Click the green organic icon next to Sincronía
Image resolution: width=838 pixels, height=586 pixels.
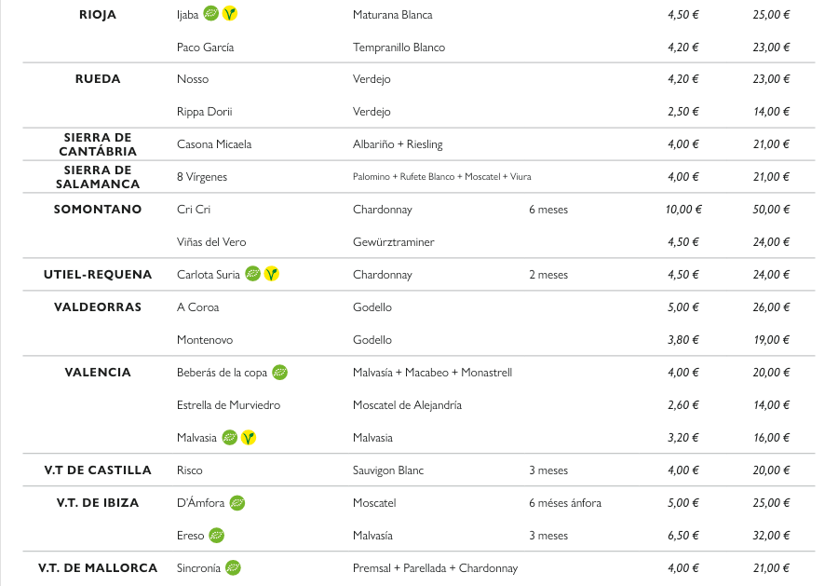coord(233,567)
